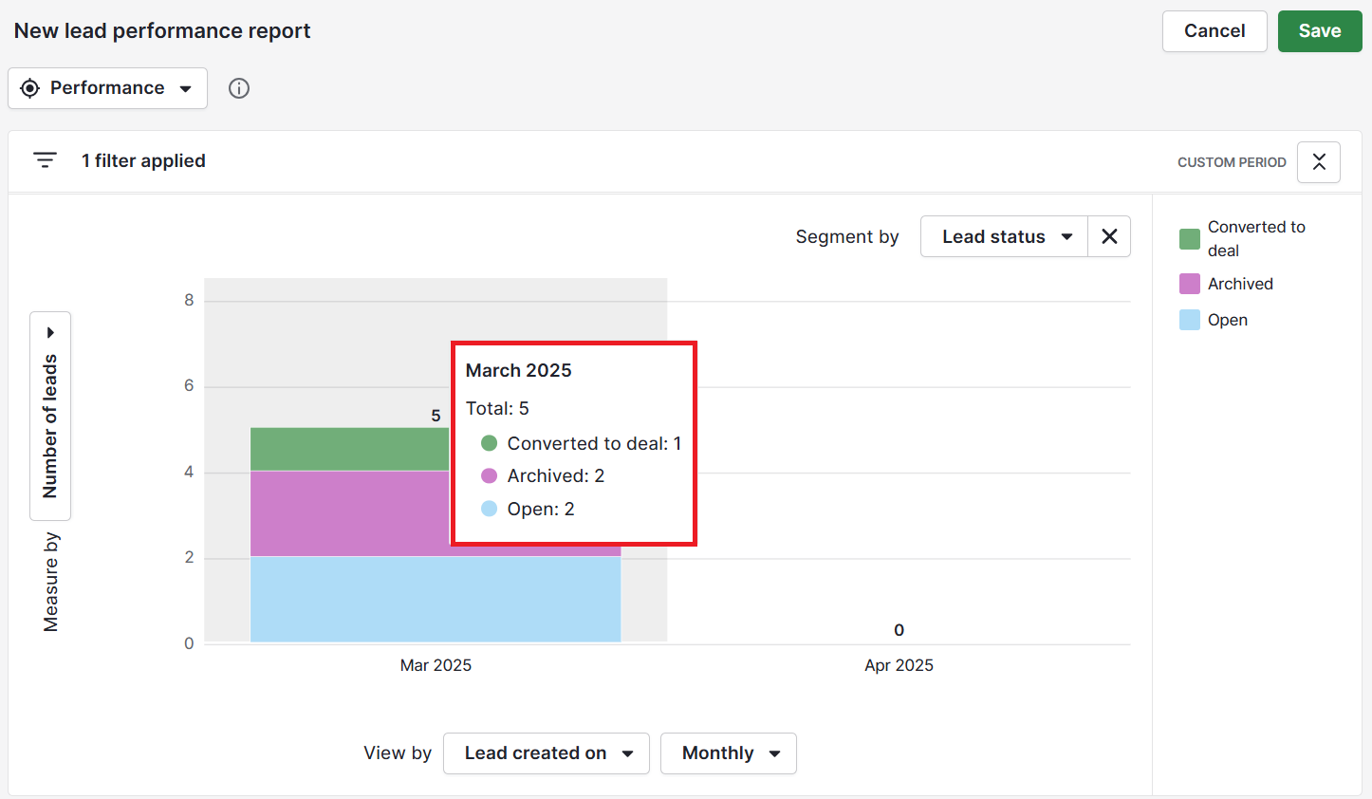Click the target icon in the Performance selector
This screenshot has height=799, width=1372.
[29, 87]
